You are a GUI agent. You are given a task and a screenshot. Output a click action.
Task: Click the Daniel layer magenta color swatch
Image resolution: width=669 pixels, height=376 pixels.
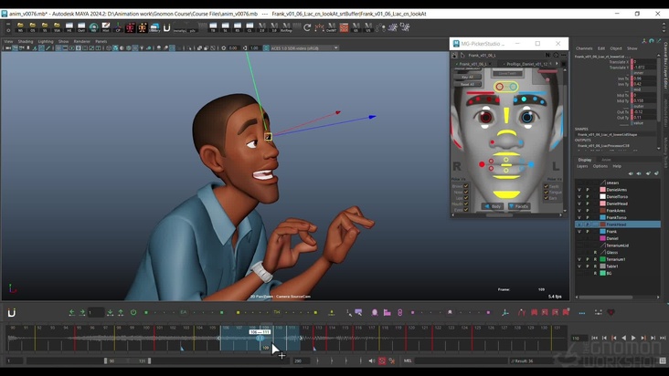coord(602,238)
